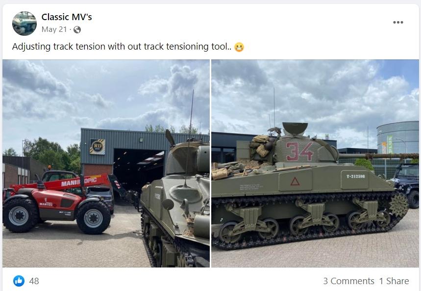Open the 3 Comments link
The width and height of the screenshot is (421, 291).
[348, 281]
